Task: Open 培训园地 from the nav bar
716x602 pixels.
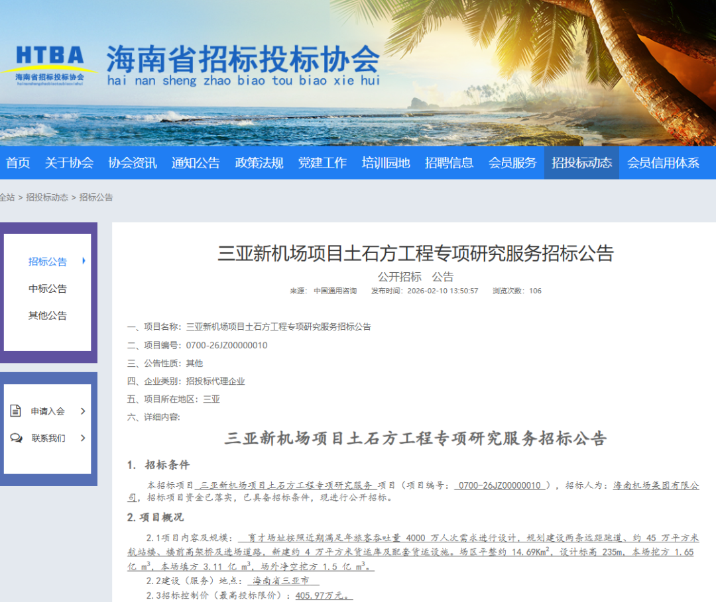Action: pos(386,163)
